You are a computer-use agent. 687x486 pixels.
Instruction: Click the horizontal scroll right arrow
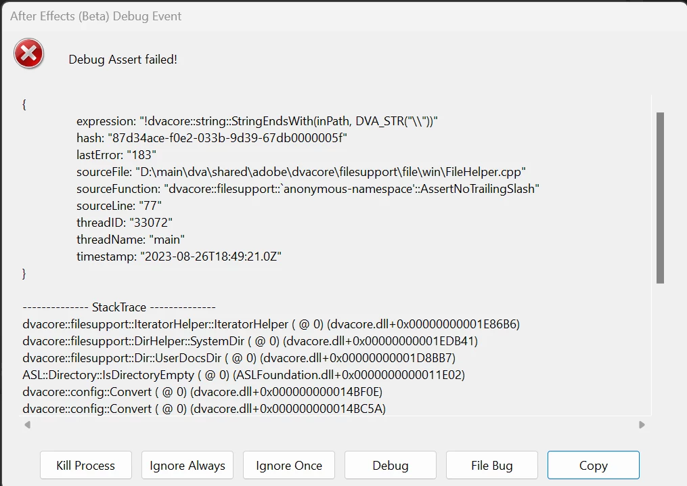click(x=642, y=424)
